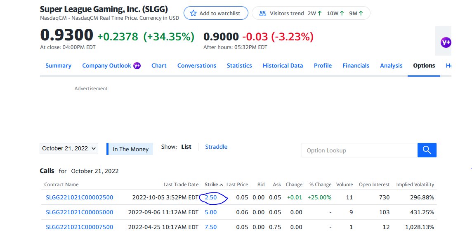The width and height of the screenshot is (472, 241).
Task: Click implied volatility 1,028.13%
Action: [420, 227]
